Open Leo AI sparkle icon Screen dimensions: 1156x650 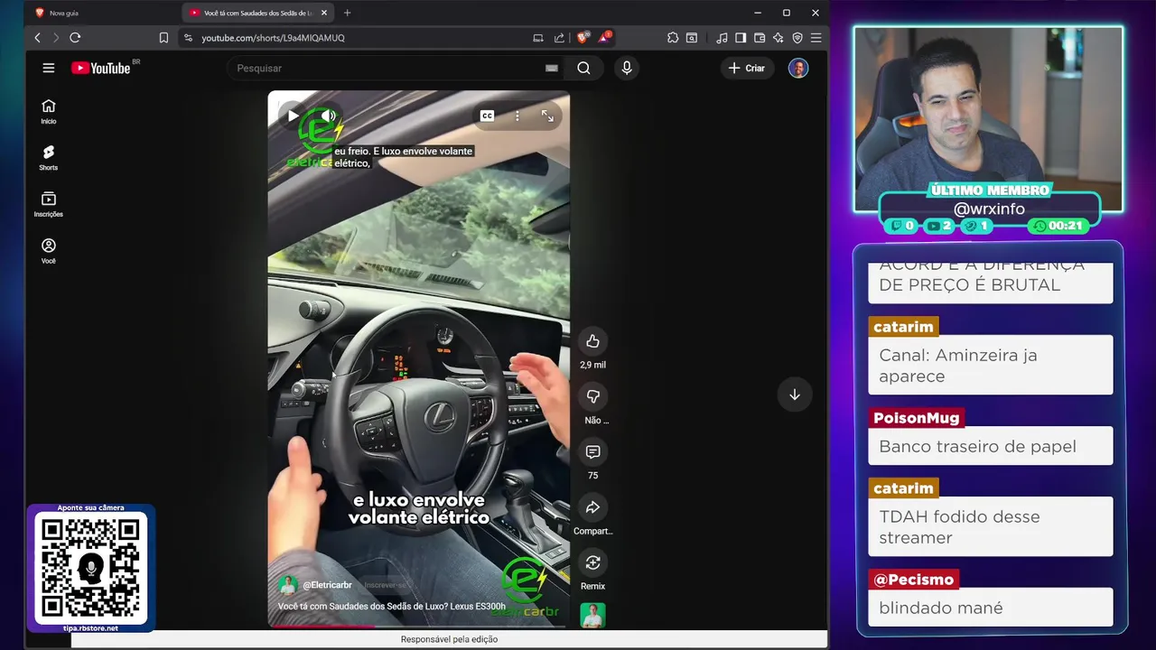pos(778,38)
